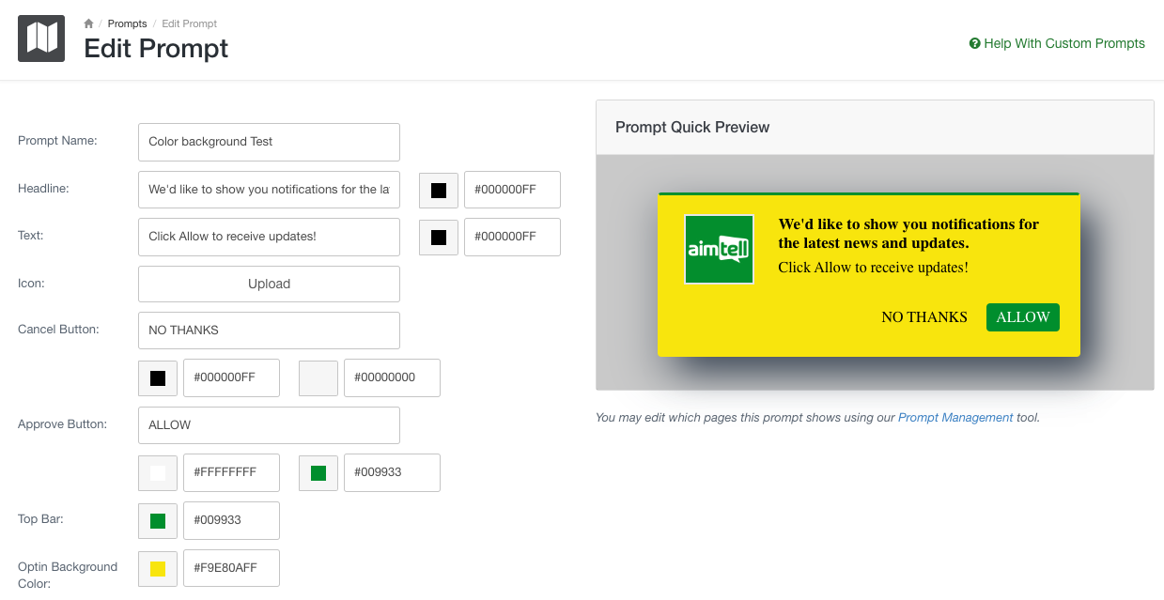Open the Prompt Management tool link

coord(955,418)
